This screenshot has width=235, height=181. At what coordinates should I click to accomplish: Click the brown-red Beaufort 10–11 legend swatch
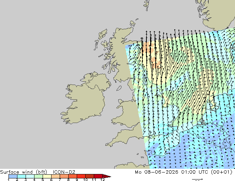[90, 176]
